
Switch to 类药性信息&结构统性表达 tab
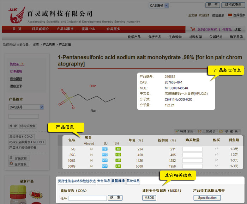(77, 181)
